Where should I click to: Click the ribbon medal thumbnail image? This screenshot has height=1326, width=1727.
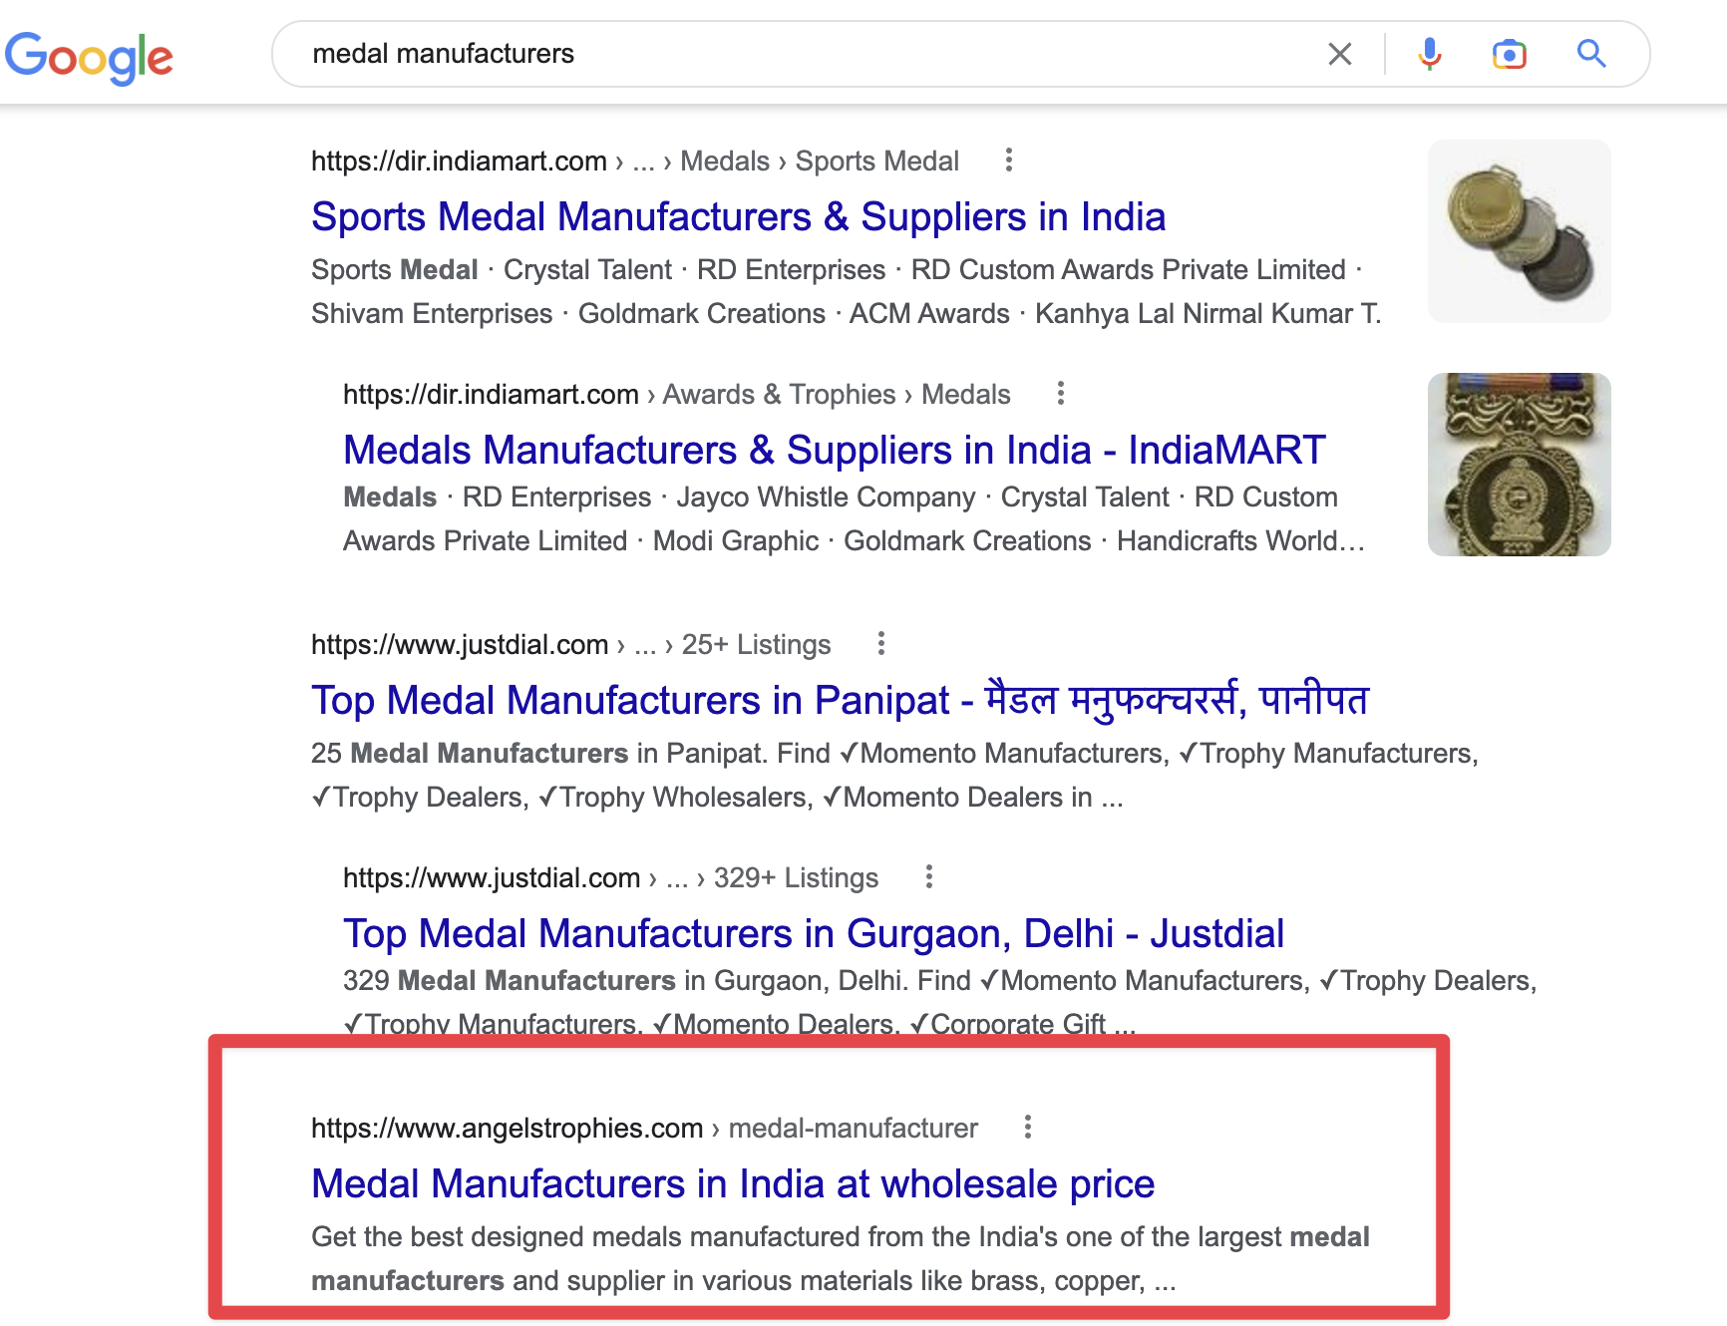(x=1519, y=465)
